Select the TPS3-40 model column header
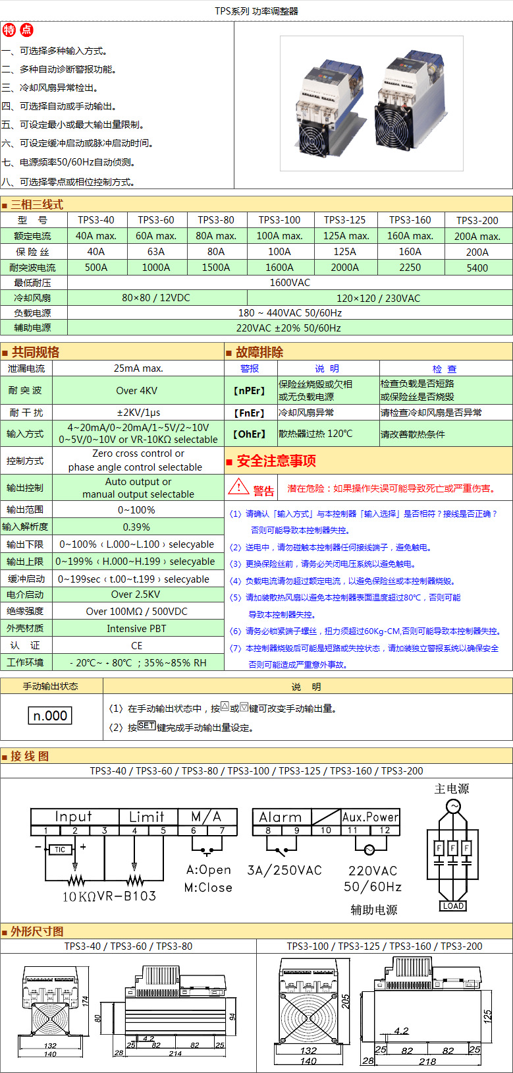513x1073 pixels. tap(96, 220)
